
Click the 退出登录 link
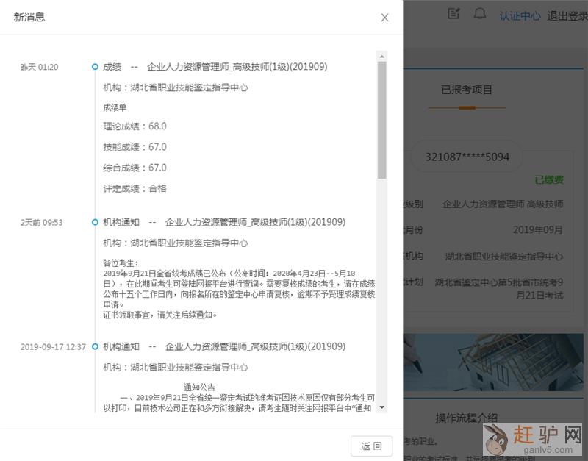[x=567, y=15]
